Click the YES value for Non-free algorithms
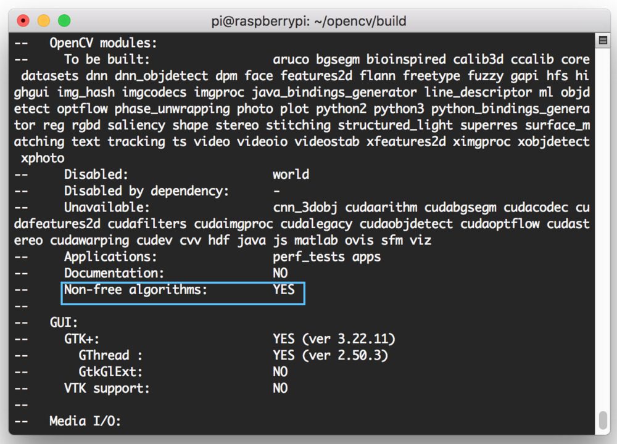 coord(284,290)
